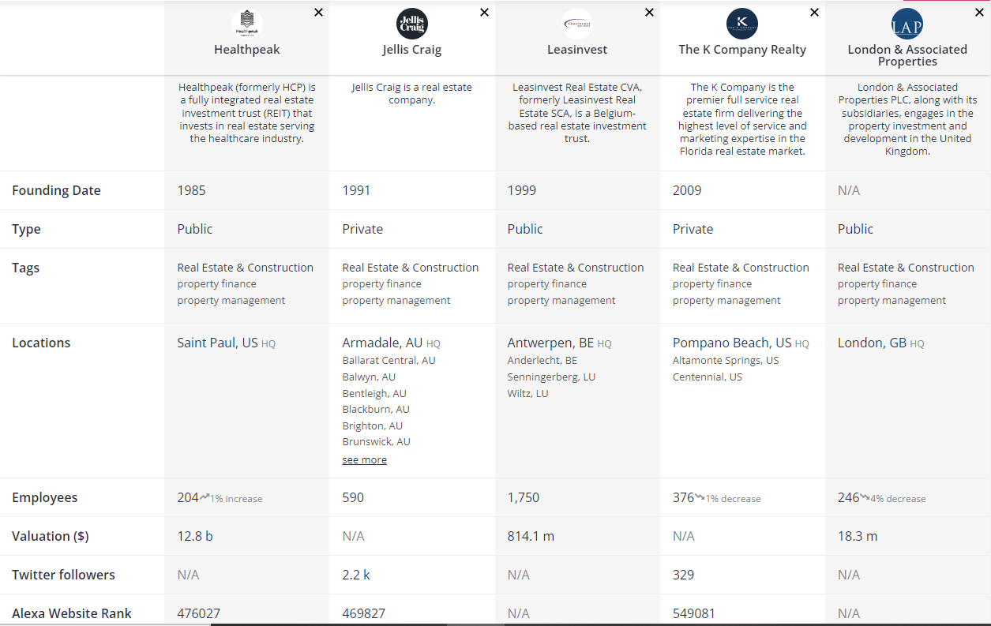Click the London & Associated Properties LAP logo

(907, 24)
